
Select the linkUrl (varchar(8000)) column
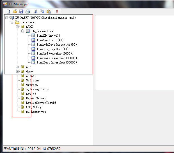55,53
